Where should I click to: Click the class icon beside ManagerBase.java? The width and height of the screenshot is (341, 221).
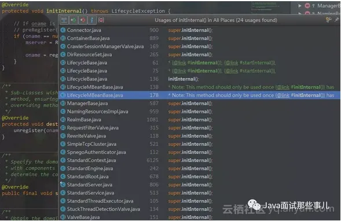pos(63,104)
